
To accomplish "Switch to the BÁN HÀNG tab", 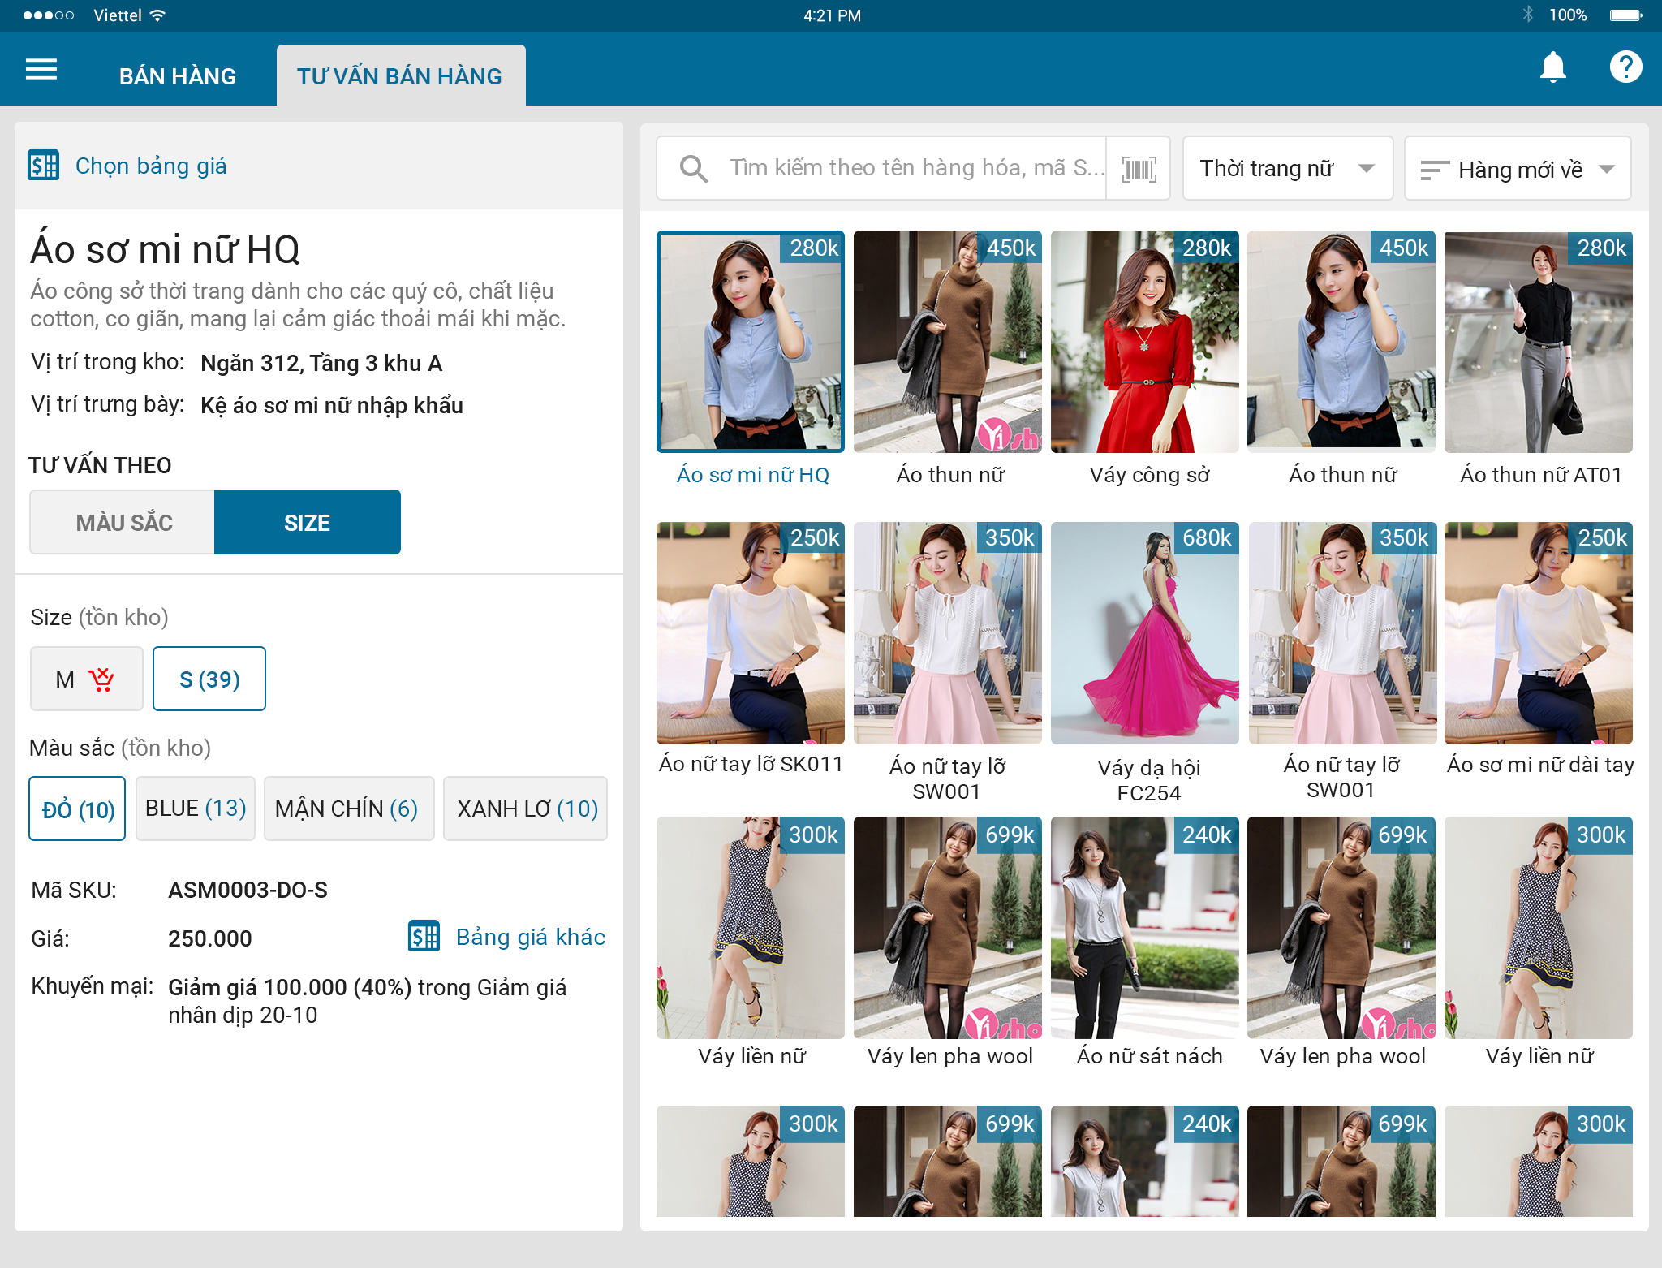I will (x=177, y=76).
